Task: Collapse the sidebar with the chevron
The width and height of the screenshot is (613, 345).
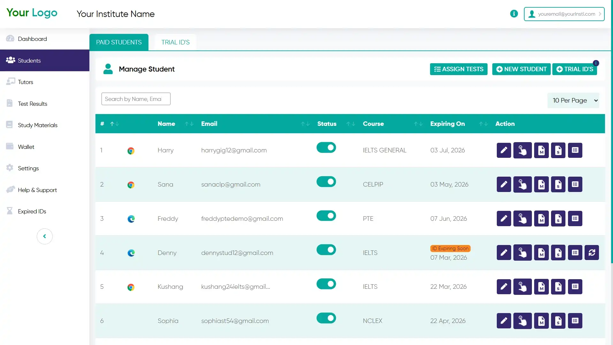Action: click(44, 236)
